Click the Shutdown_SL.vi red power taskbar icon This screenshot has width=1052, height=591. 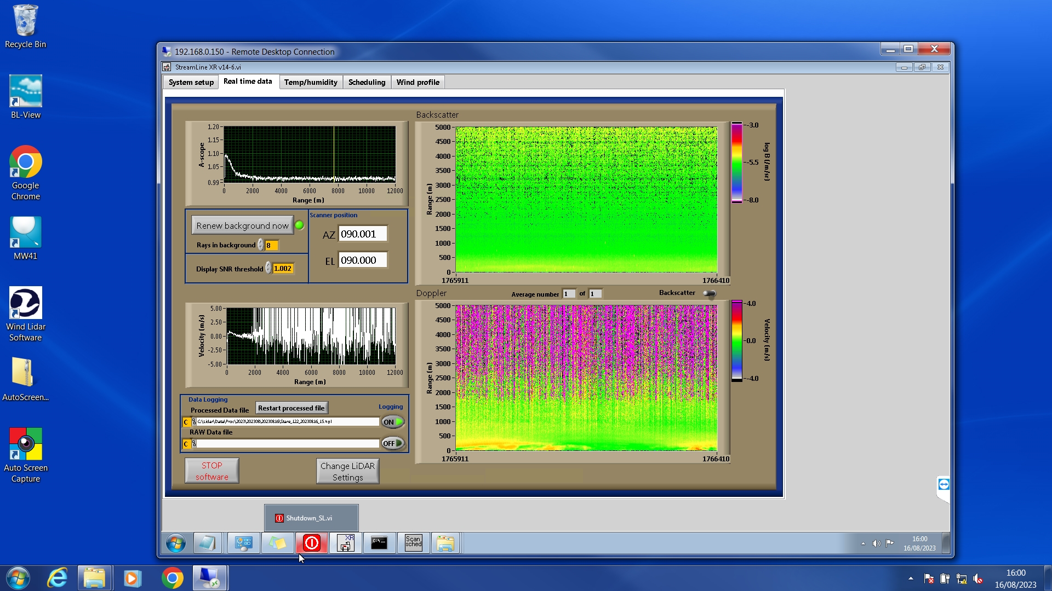coord(311,543)
